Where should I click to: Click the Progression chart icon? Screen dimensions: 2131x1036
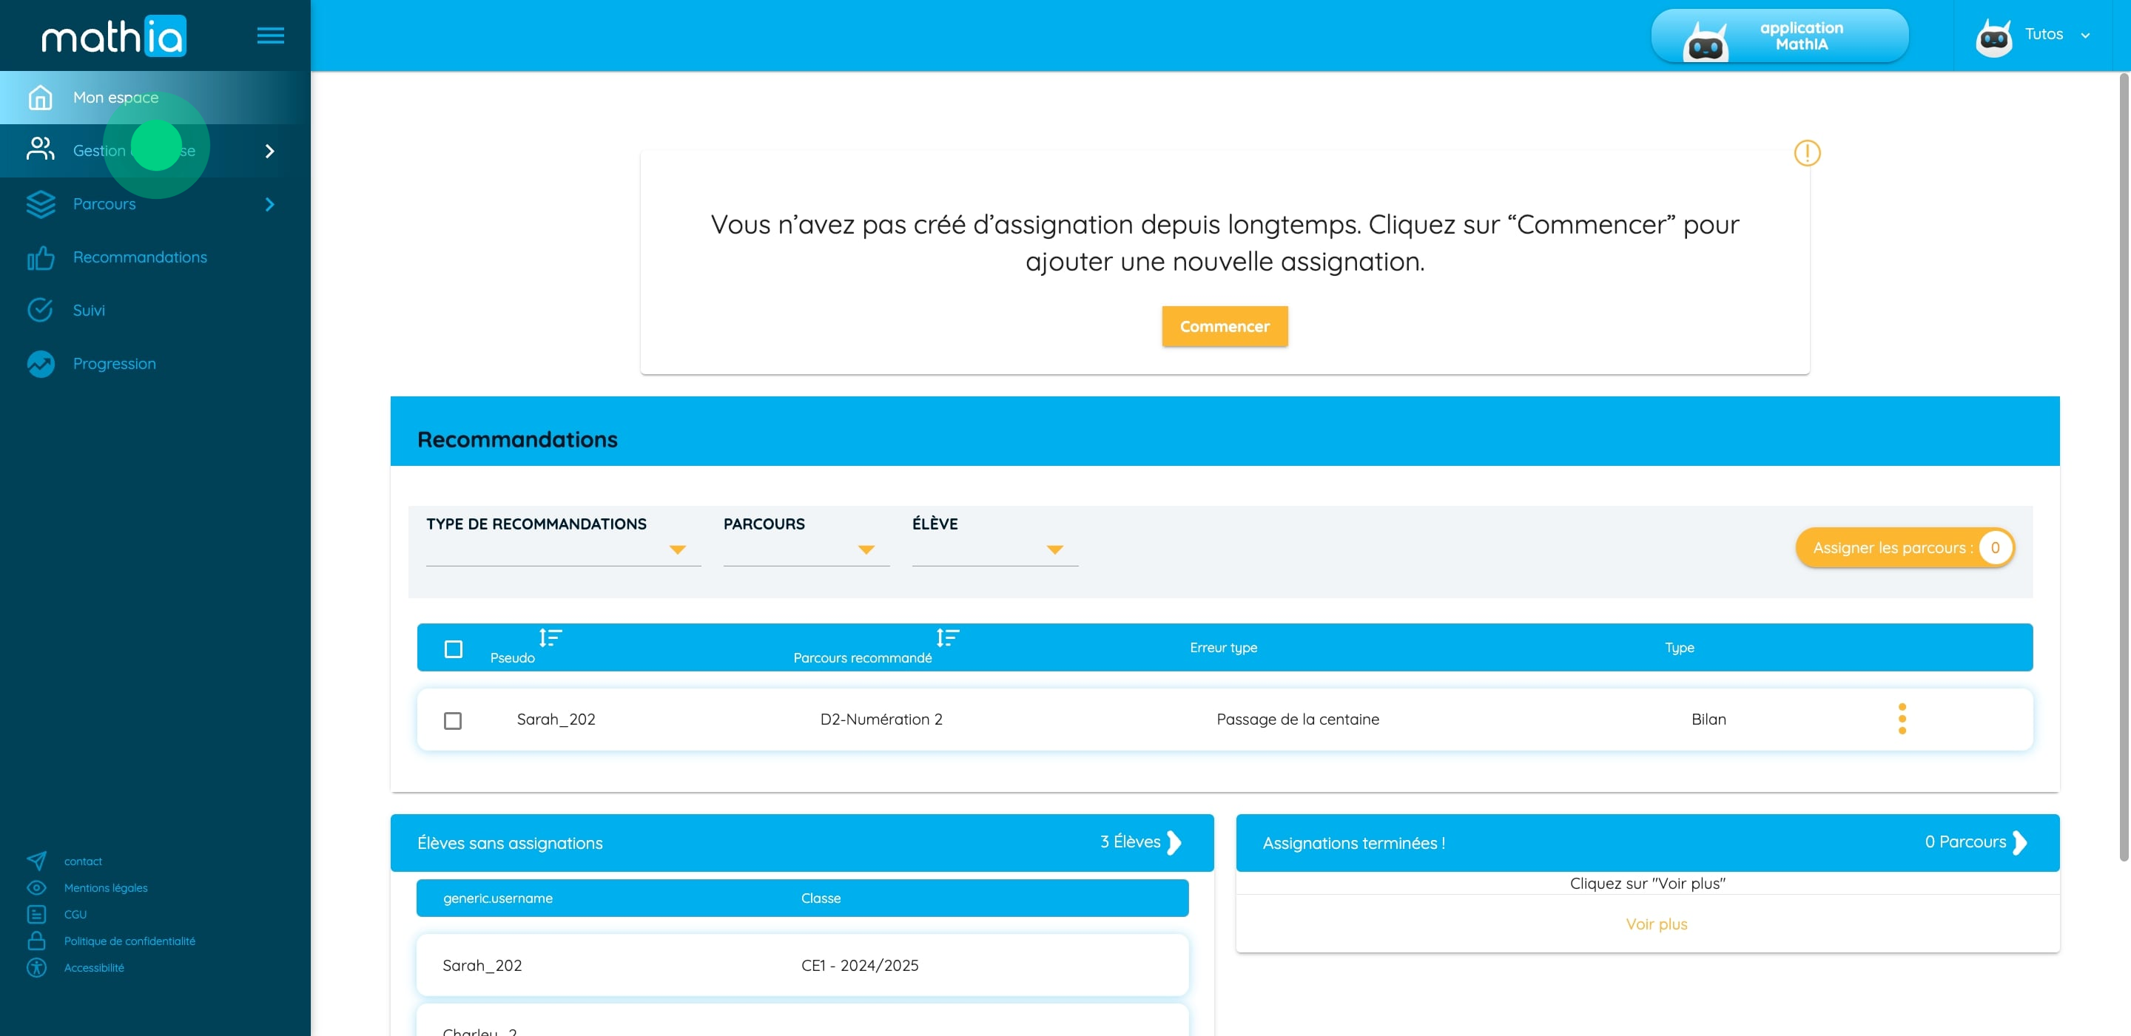click(40, 364)
